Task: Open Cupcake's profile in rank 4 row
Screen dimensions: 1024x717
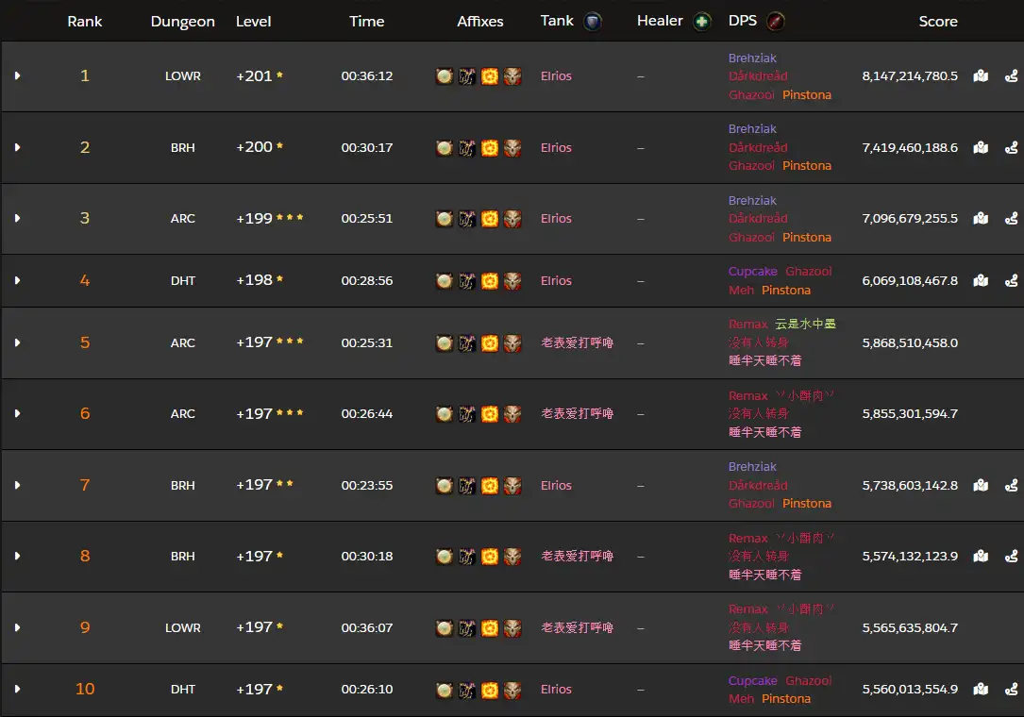Action: pyautogui.click(x=752, y=272)
